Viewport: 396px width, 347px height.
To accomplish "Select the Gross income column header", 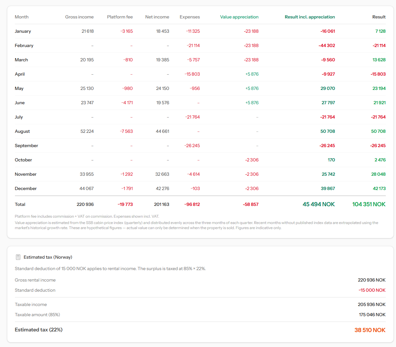I will click(79, 17).
